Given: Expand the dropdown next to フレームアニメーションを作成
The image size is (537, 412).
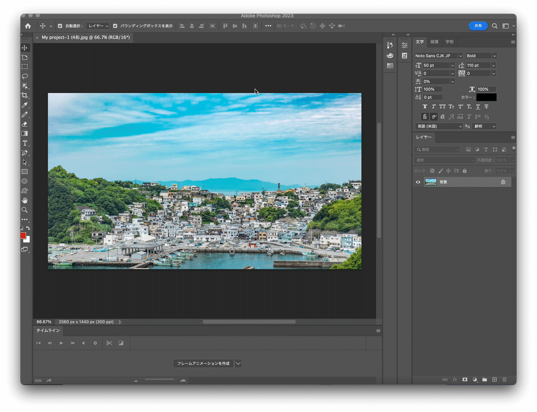Looking at the screenshot, I should tap(238, 363).
